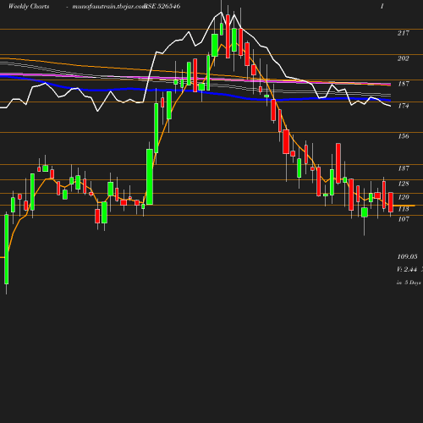The height and width of the screenshot is (423, 423).
Task: Click the 'Weekly Charts' title text
Action: [29, 7]
